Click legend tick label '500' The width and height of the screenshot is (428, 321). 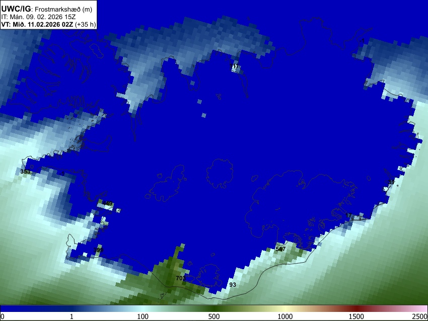(x=214, y=316)
